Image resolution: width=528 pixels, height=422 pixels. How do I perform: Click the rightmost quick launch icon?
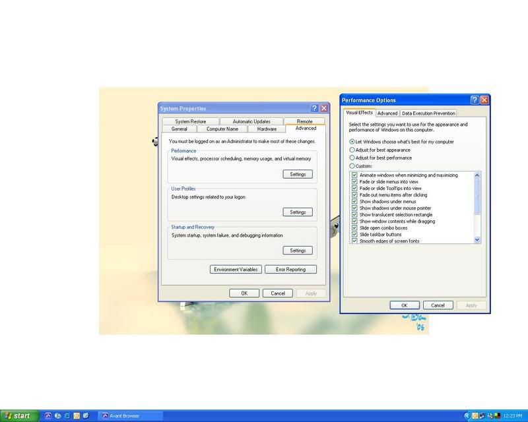86,416
